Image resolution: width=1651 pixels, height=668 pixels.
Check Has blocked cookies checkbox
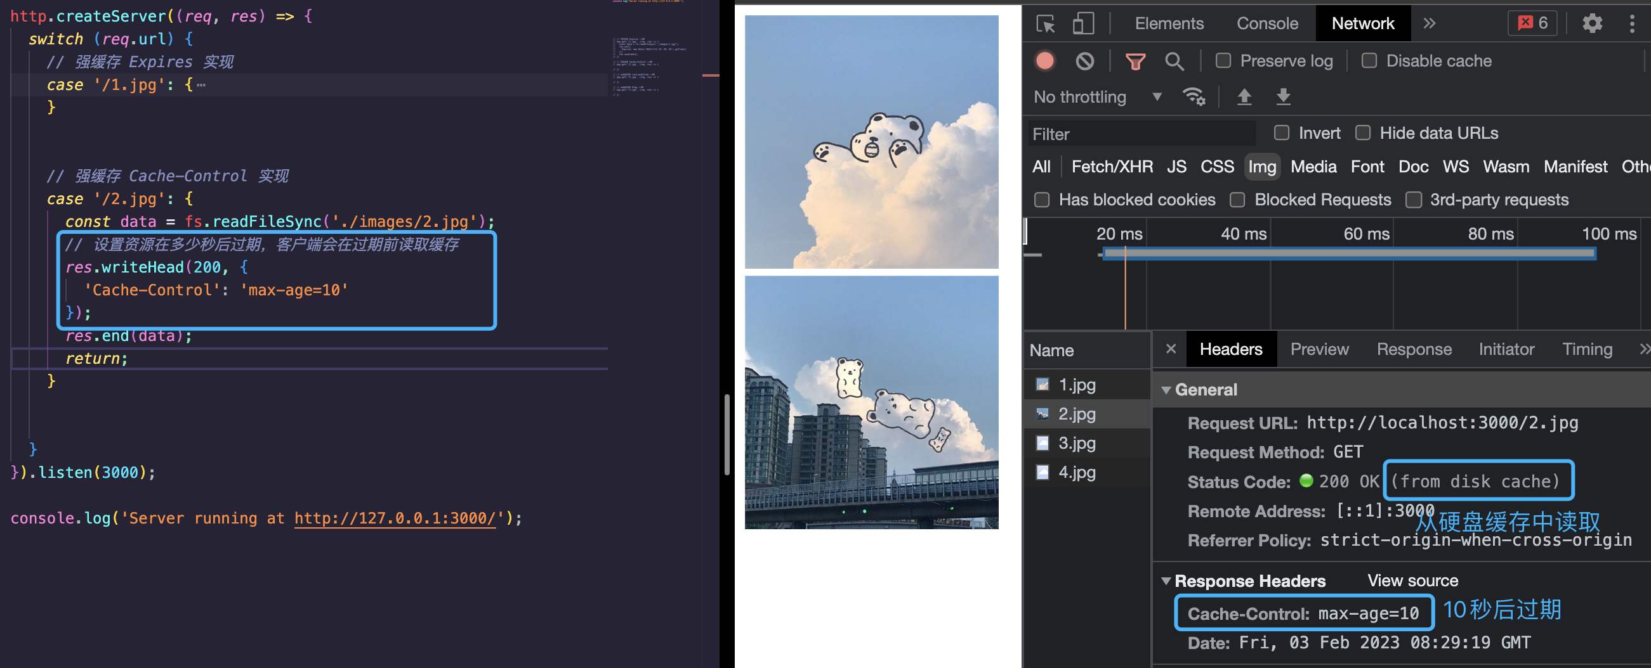1041,200
